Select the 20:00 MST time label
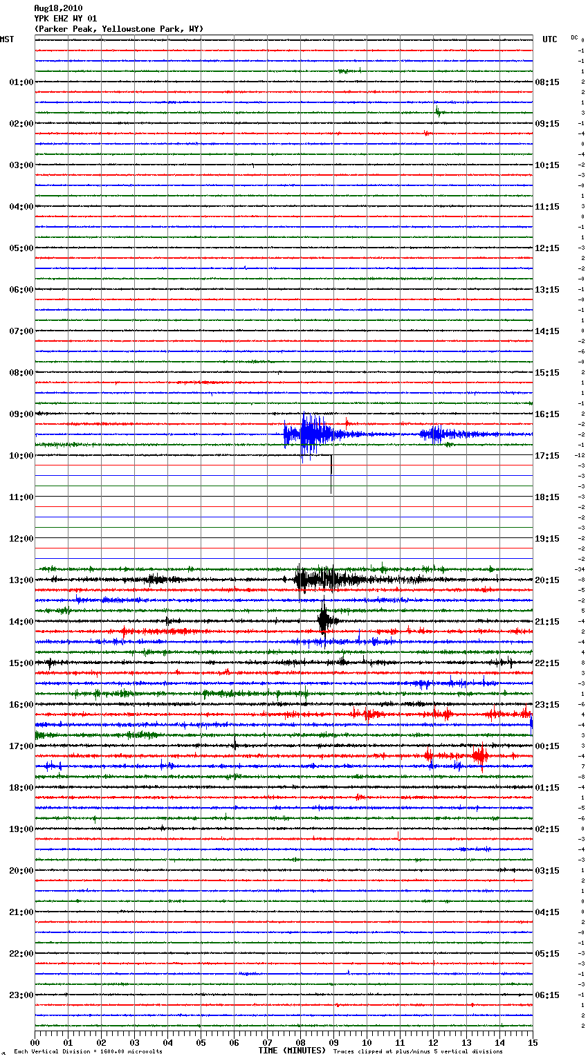This screenshot has width=588, height=1061. click(x=21, y=871)
